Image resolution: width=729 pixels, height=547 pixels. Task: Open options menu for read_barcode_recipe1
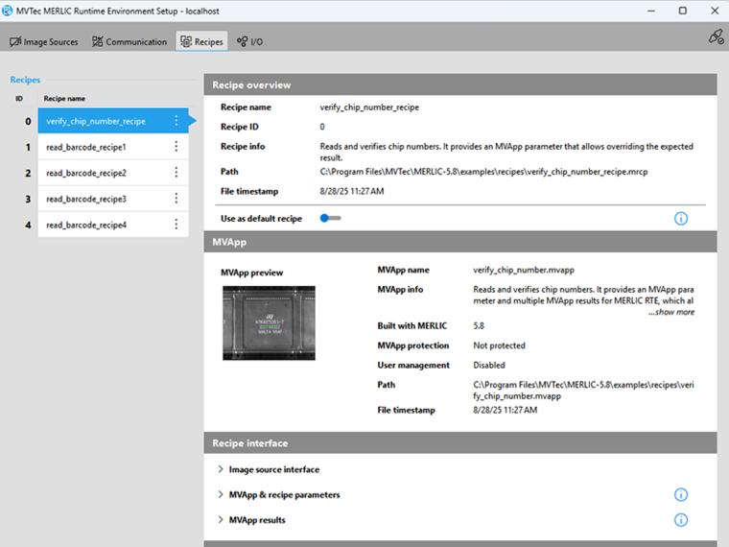click(x=176, y=147)
